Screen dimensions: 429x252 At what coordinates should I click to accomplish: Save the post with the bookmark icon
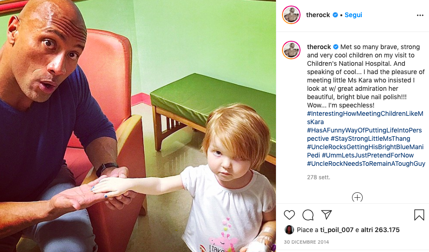pyautogui.click(x=419, y=215)
